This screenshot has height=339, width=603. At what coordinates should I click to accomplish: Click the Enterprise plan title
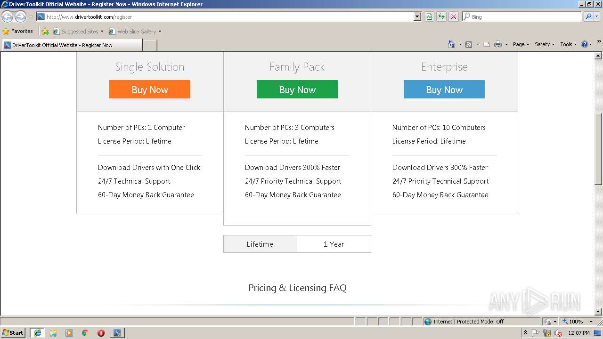pos(444,67)
